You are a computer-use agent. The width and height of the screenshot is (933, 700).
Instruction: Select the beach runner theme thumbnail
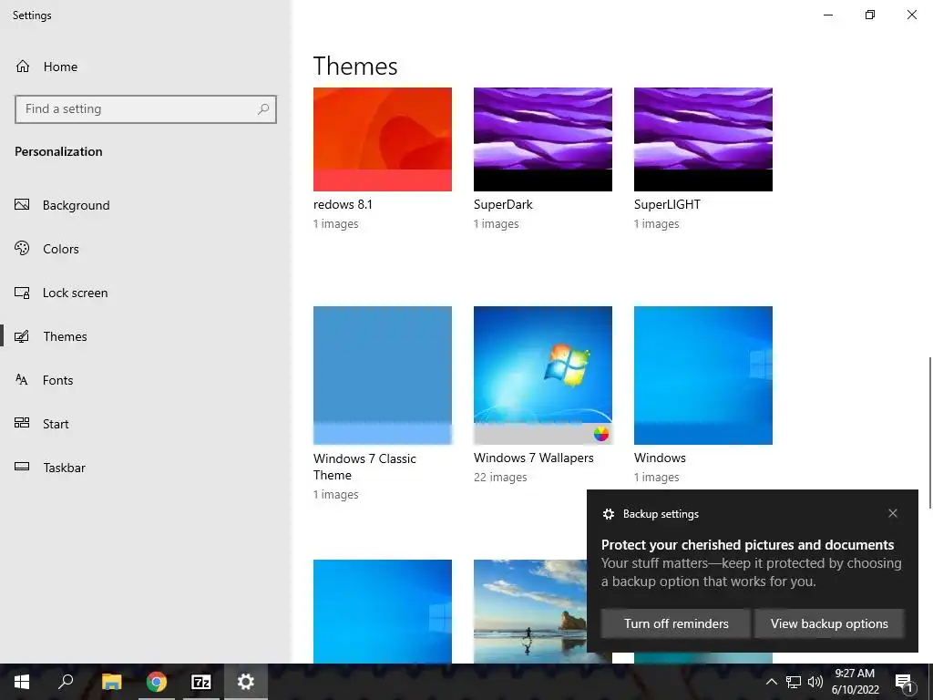tap(530, 612)
